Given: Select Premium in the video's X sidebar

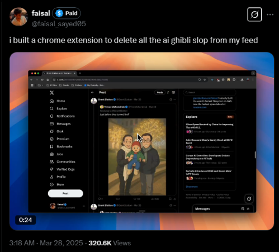Looking at the screenshot, I should pyautogui.click(x=60, y=139).
